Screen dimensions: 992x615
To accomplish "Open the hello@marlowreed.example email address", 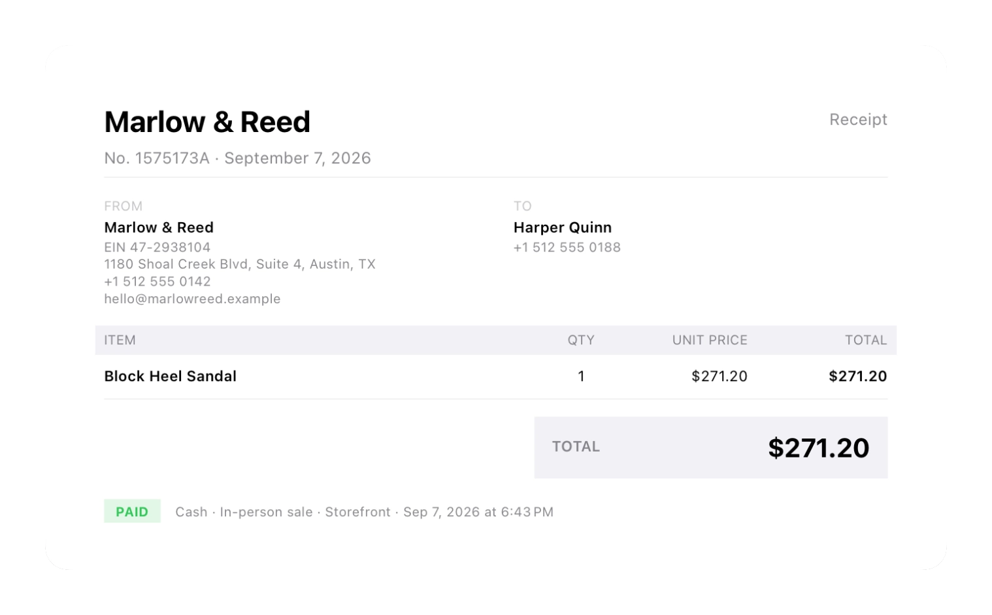I will click(192, 299).
